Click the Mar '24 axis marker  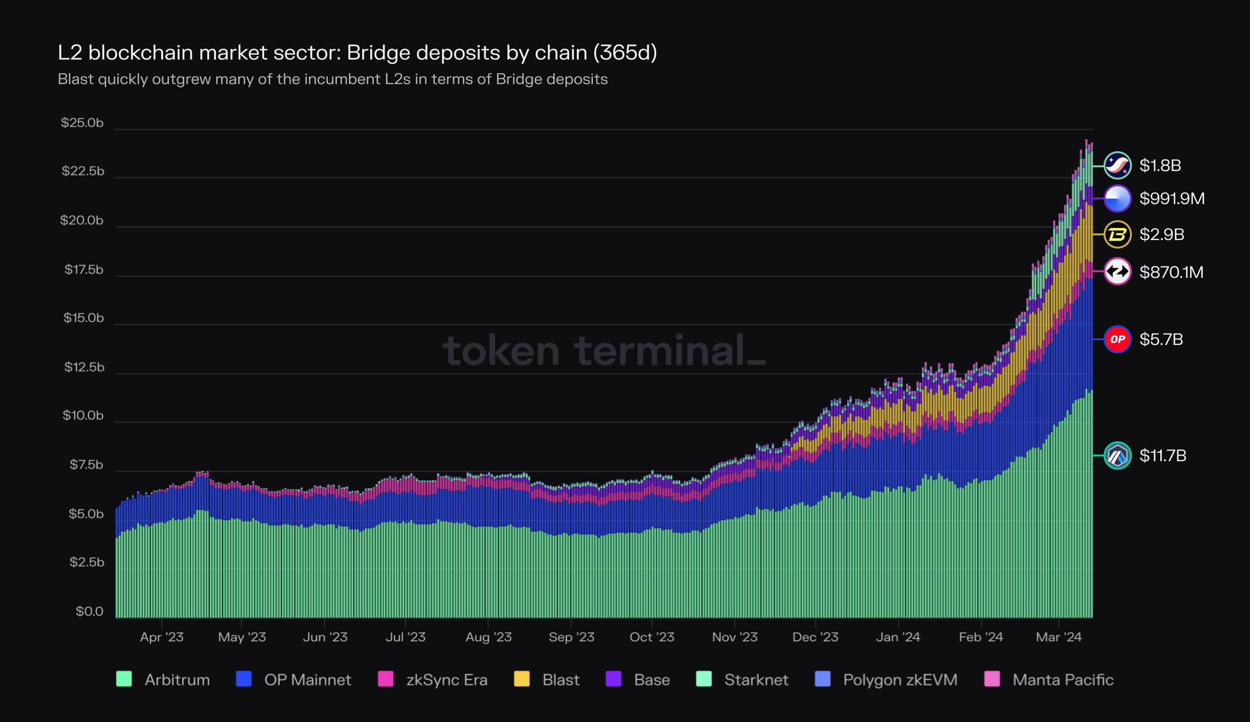click(1058, 637)
